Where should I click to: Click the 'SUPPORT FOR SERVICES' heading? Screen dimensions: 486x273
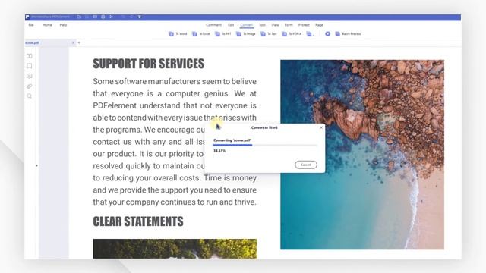pos(149,64)
